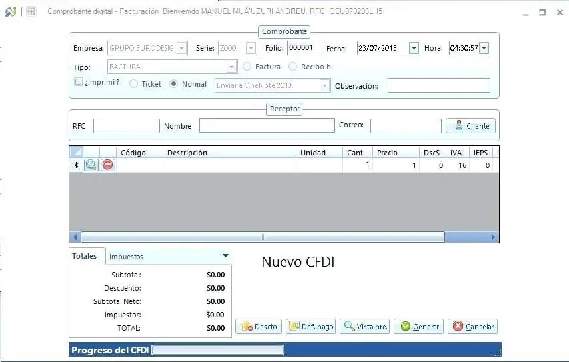Click the grid icon in title bar
The height and width of the screenshot is (362, 569).
(31, 11)
